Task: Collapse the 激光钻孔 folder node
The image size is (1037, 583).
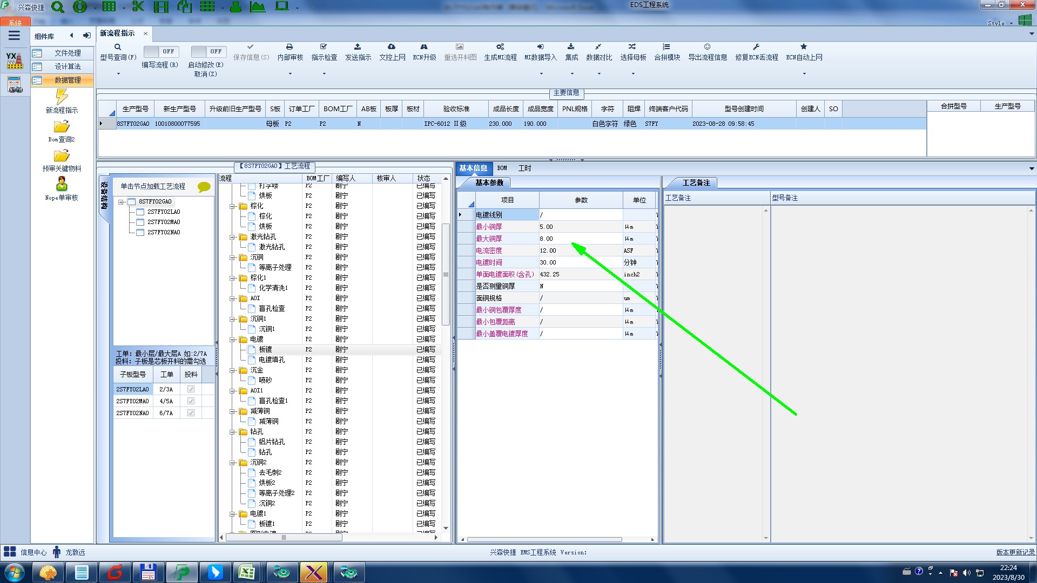Action: pos(232,237)
